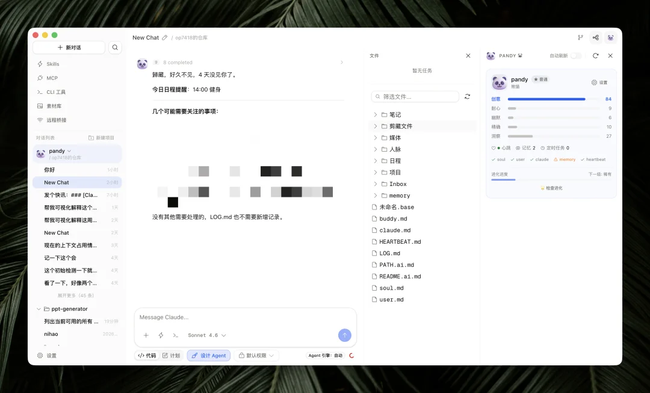This screenshot has width=650, height=393.
Task: Click the search magnifier beside 新对话
Action: [115, 47]
